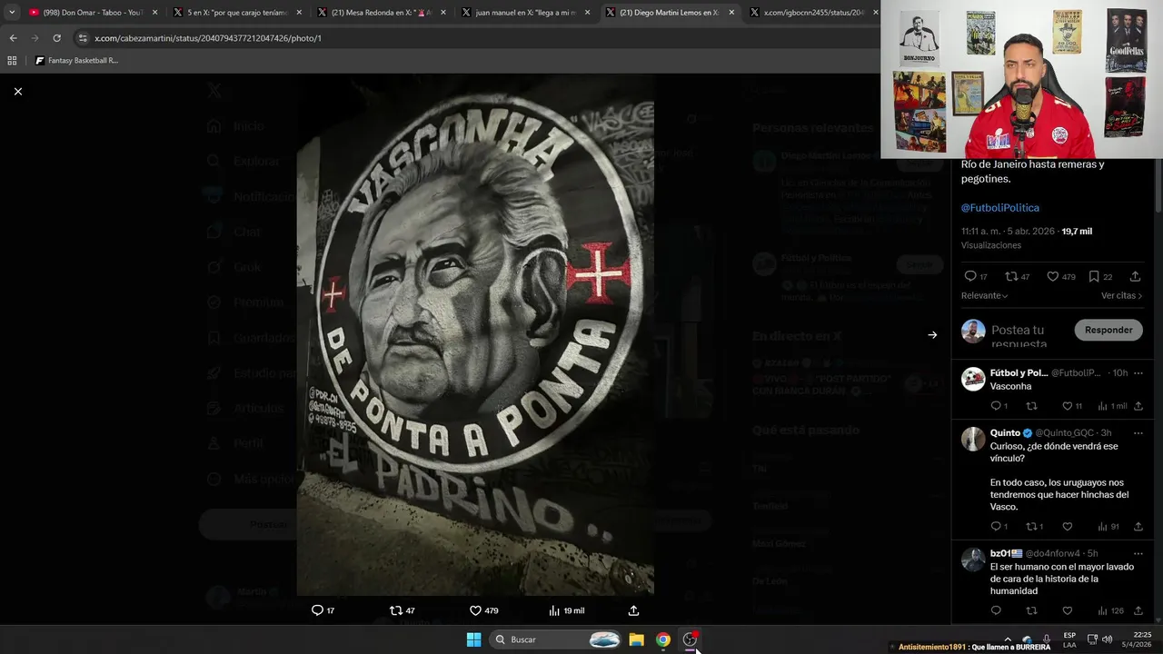Like the post via right panel heart 479
1163x654 pixels.
pyautogui.click(x=1052, y=276)
